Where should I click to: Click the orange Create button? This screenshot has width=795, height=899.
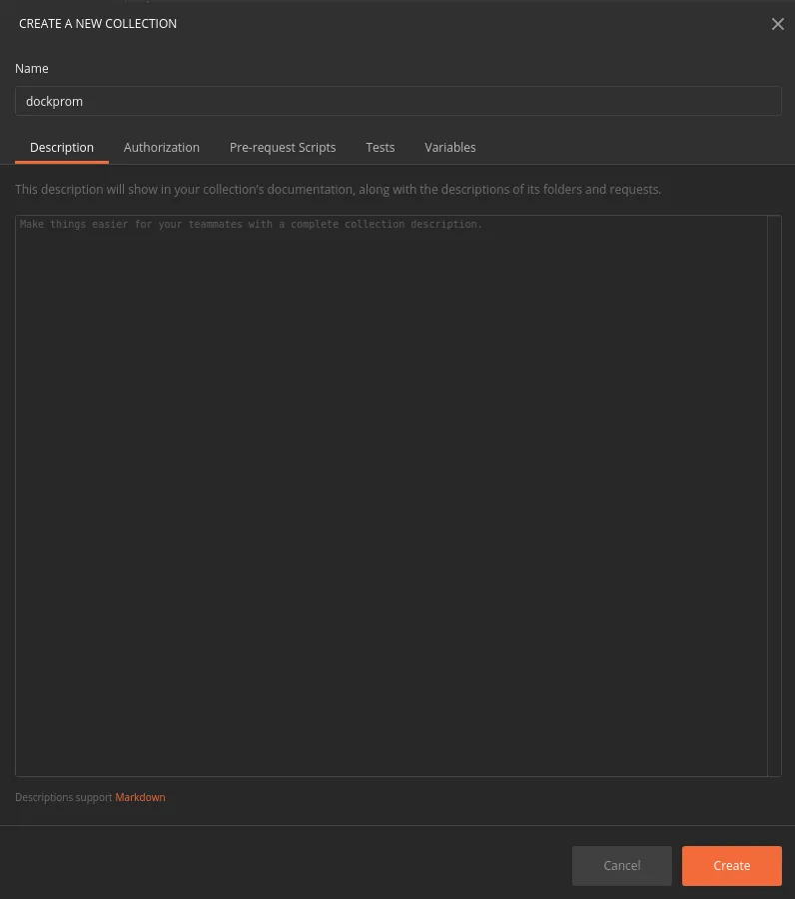pos(731,866)
